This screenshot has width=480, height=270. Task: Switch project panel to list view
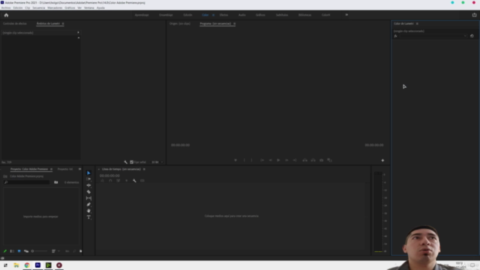pos(12,251)
